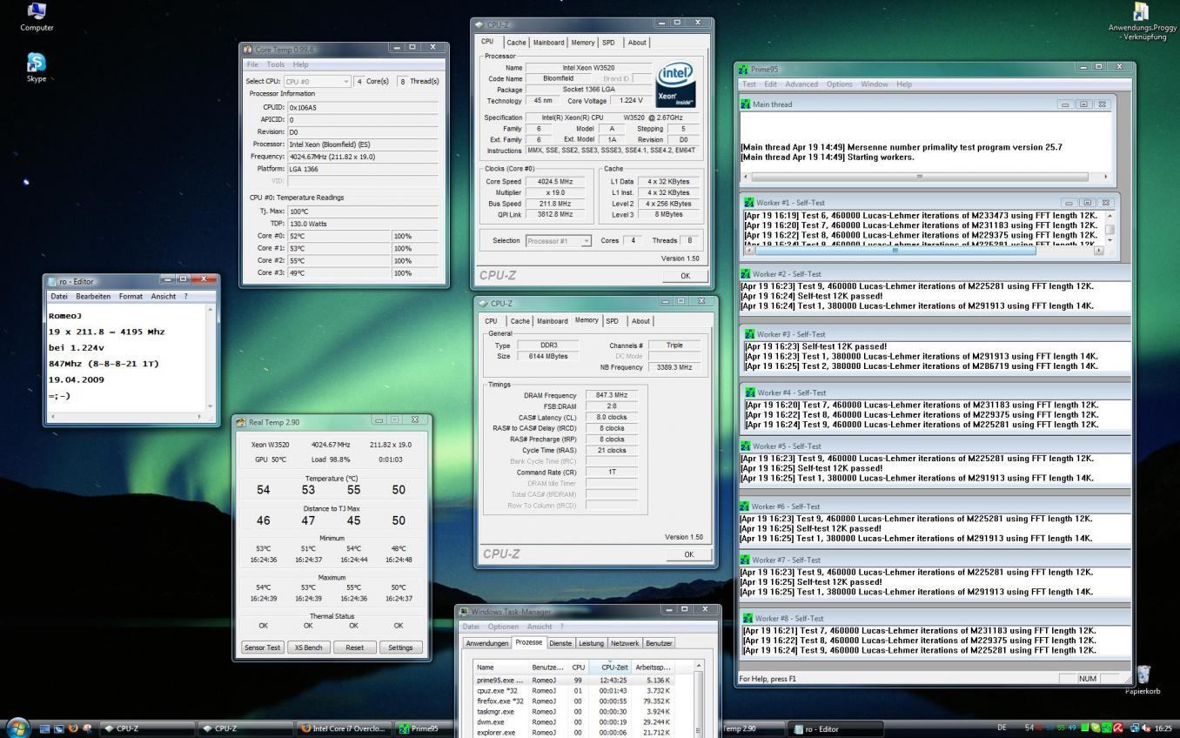Switch to the Dienste tab in Task-Manager
Screen dimensions: 1180x738
[560, 643]
